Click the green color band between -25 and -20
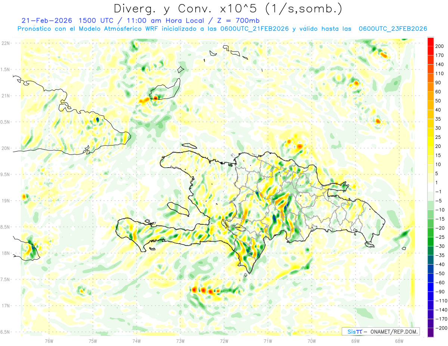Screen dimensions: 448x346 (x=430, y=233)
